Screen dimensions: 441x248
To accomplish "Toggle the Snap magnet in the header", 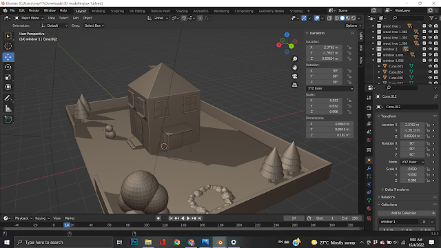I will point(184,18).
